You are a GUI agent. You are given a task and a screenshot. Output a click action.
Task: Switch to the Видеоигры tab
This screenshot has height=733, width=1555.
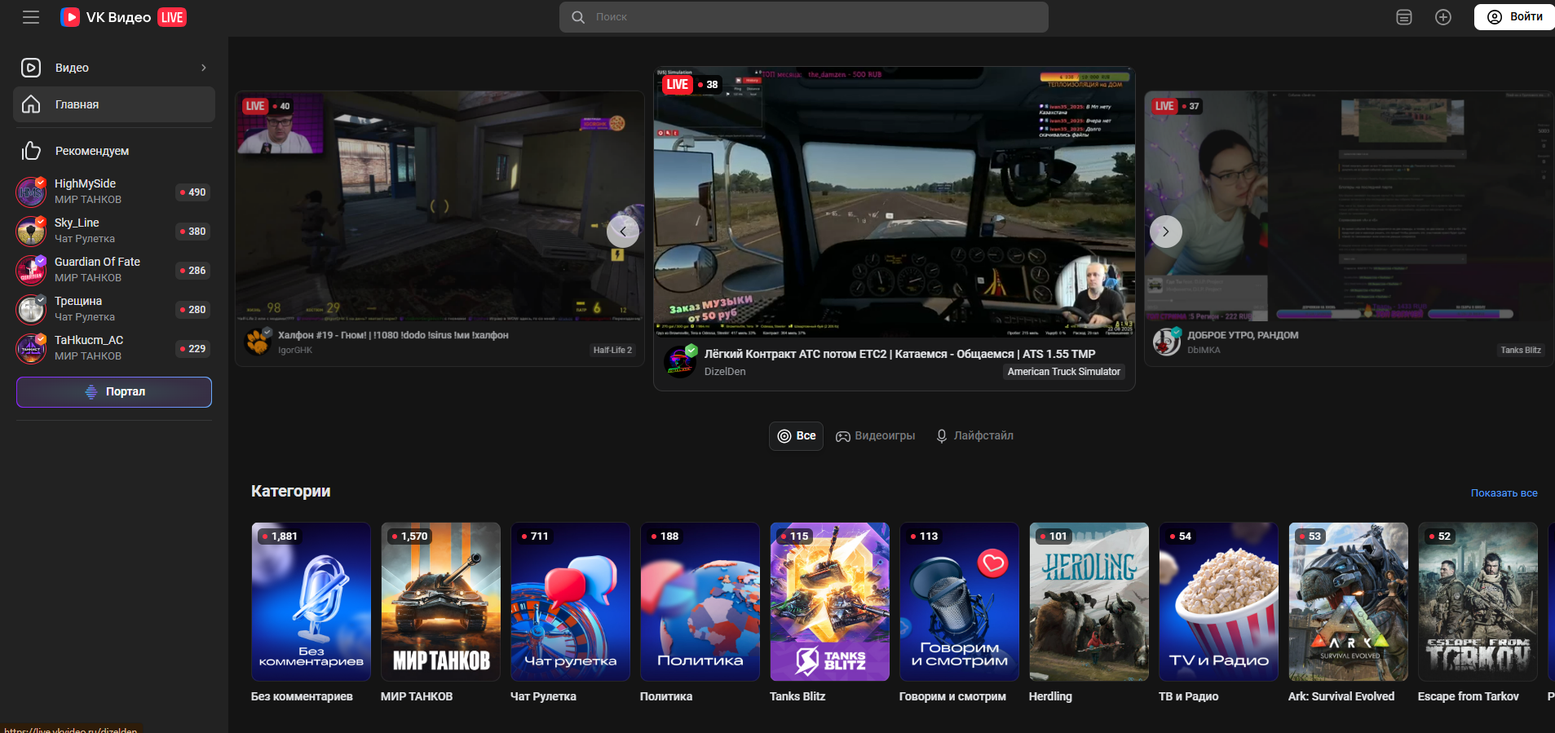pyautogui.click(x=875, y=436)
